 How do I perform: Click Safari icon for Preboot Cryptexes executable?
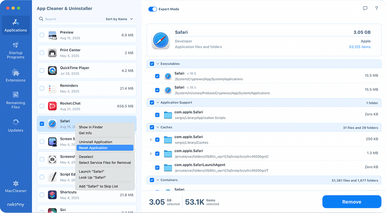coord(168,90)
